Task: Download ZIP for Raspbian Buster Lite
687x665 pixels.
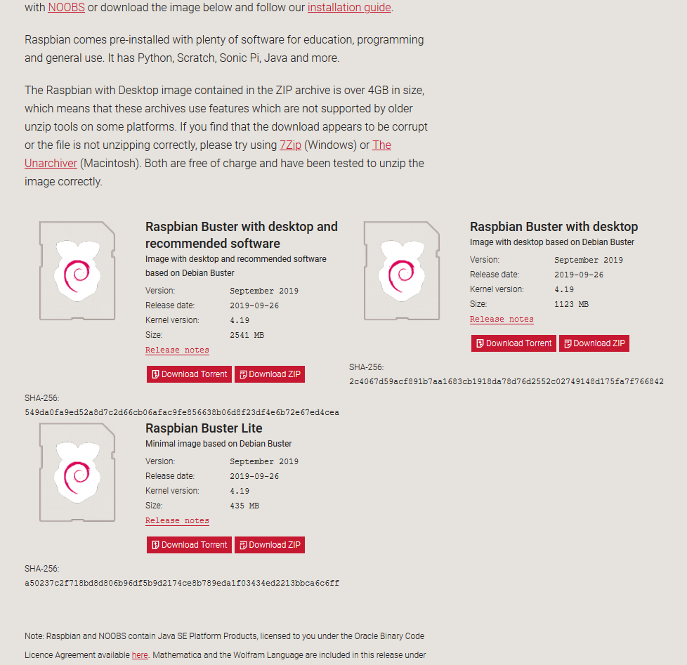Action: pyautogui.click(x=270, y=545)
